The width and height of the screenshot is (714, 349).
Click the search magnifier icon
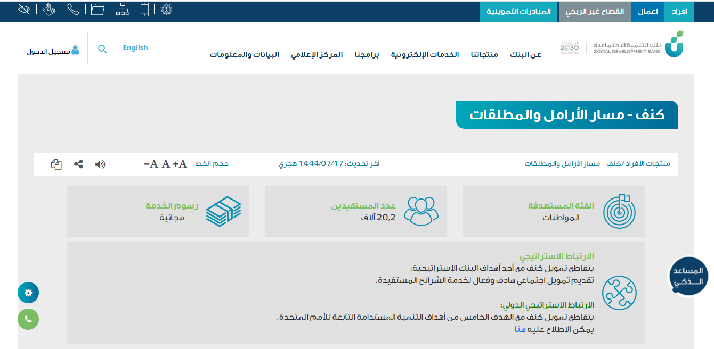pos(102,49)
